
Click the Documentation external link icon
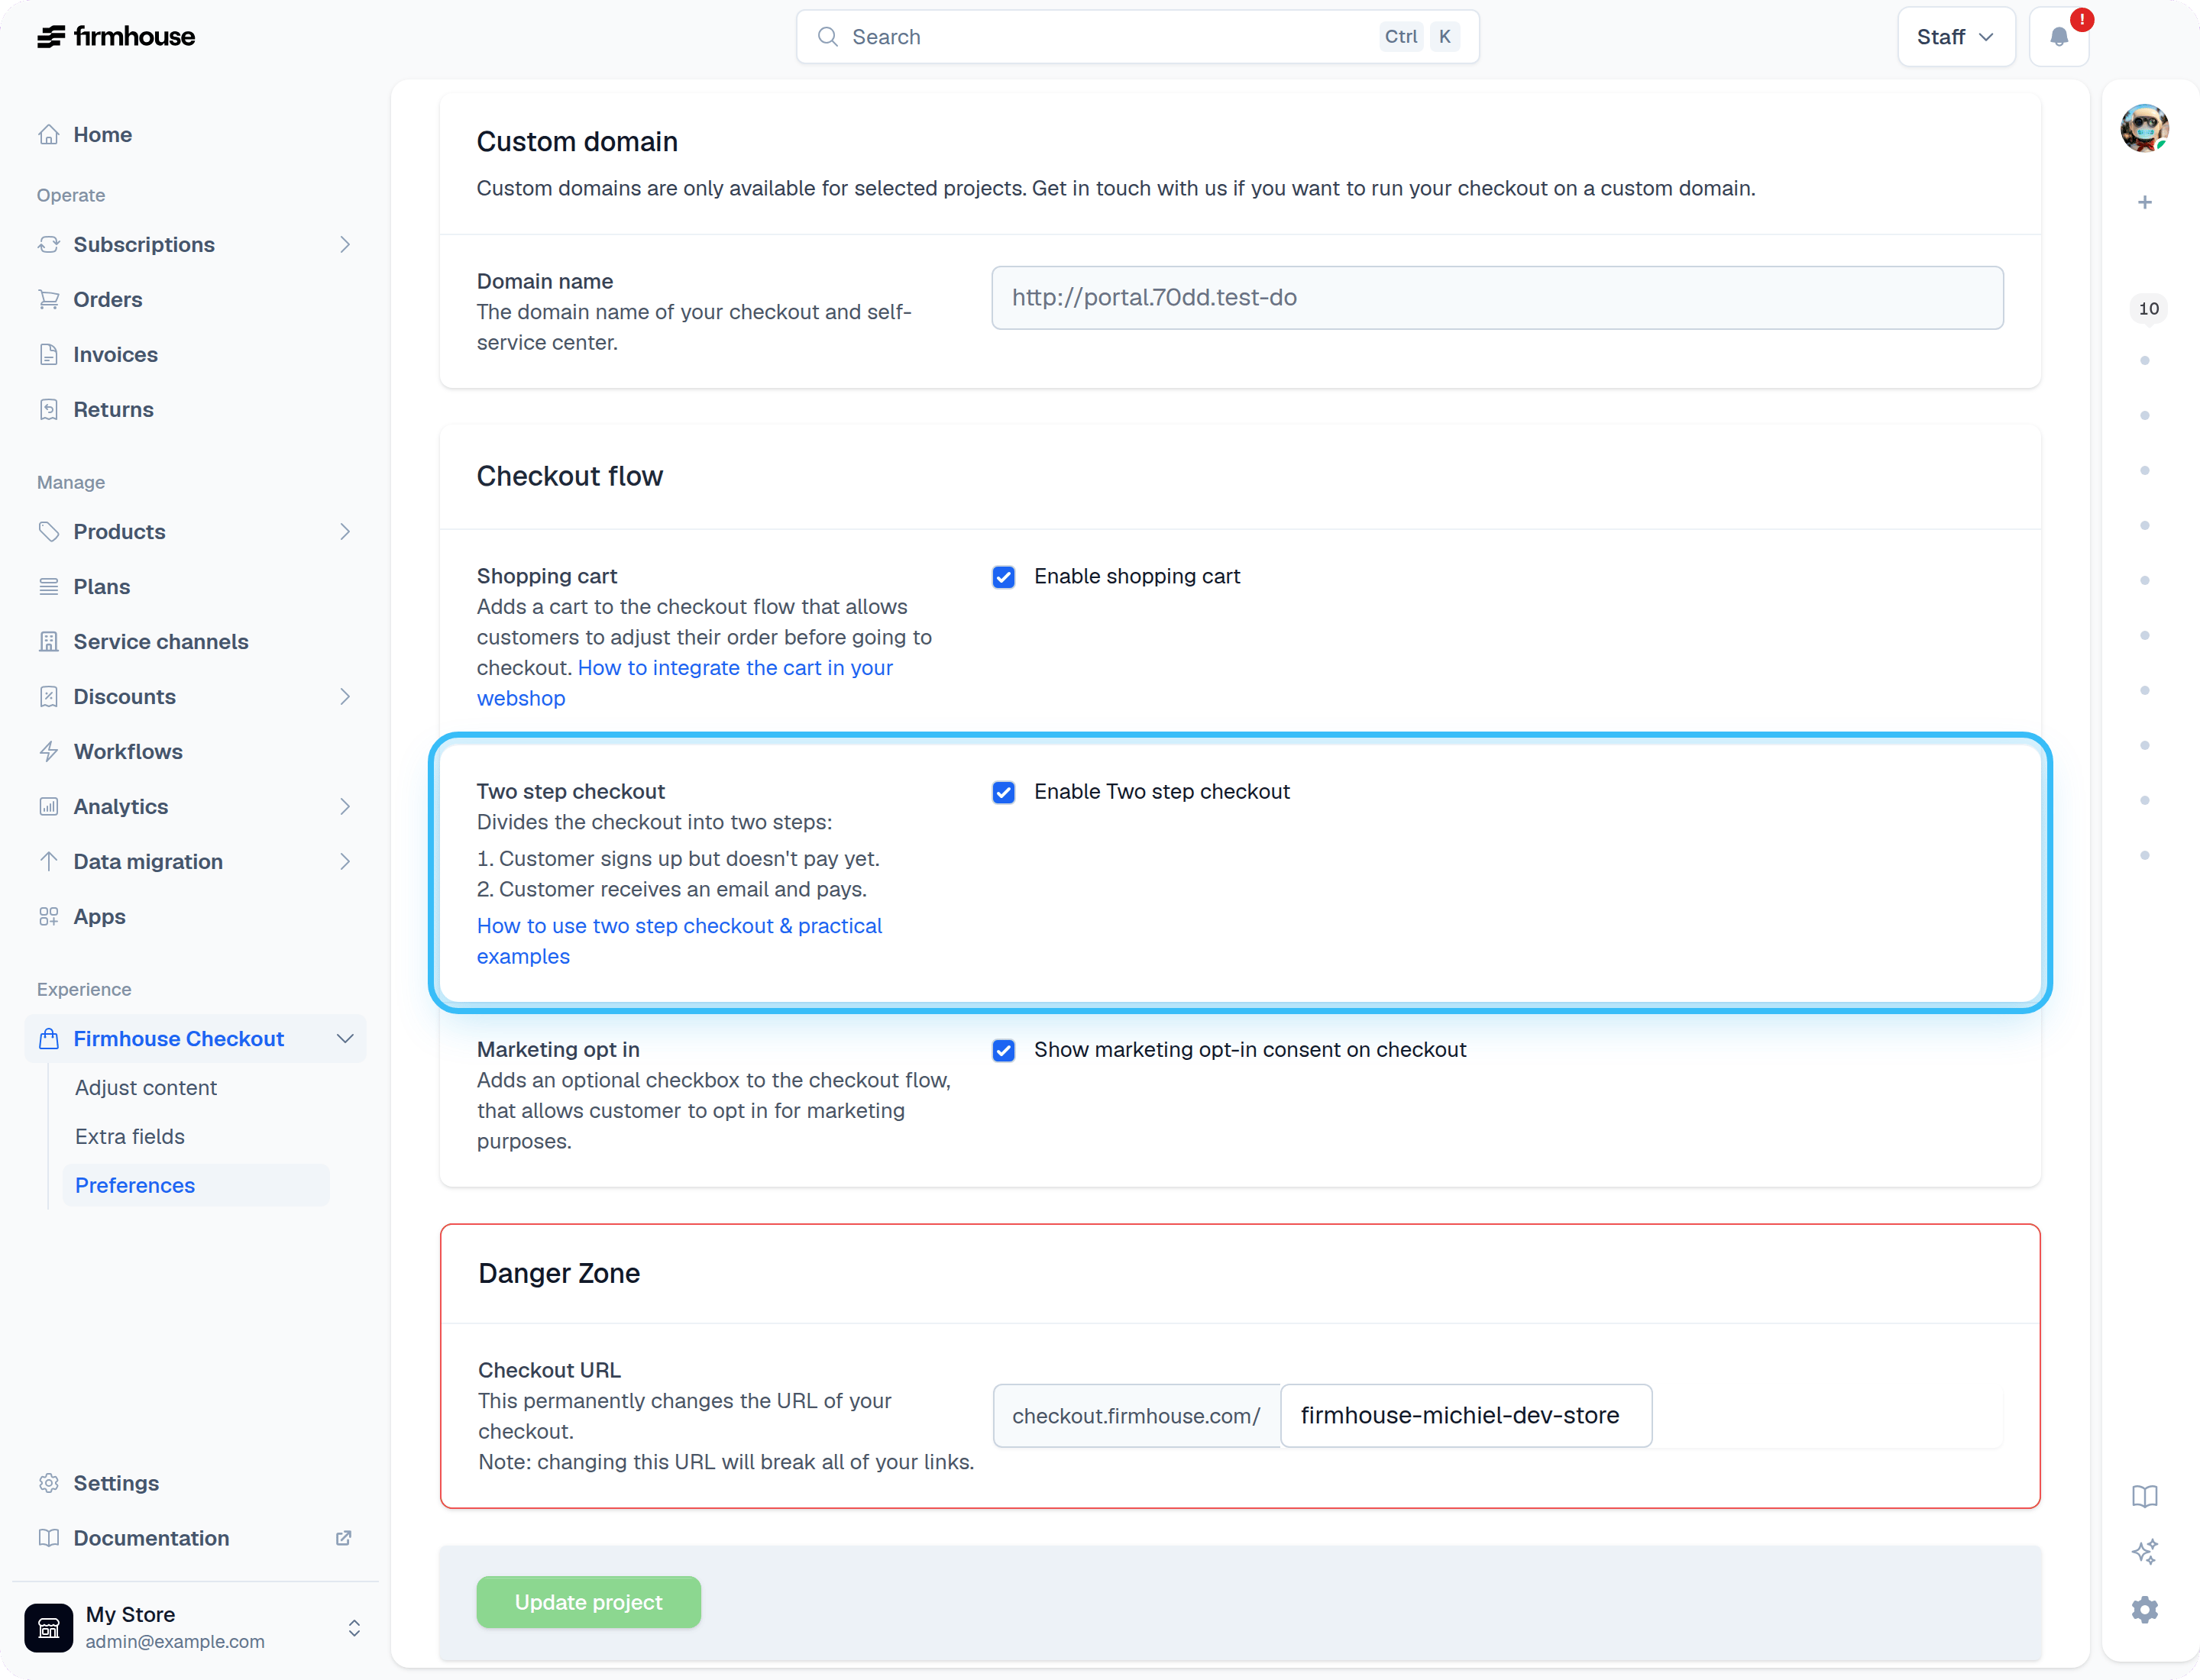click(343, 1538)
